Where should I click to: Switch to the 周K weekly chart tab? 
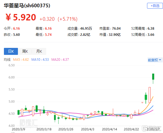point(25,51)
